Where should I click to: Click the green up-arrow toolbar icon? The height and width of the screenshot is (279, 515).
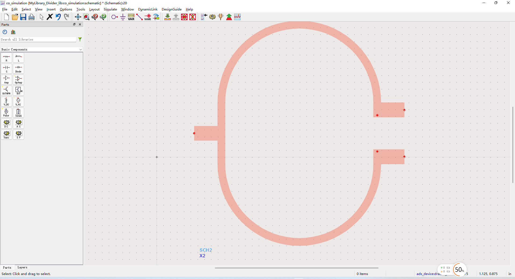coord(229,17)
